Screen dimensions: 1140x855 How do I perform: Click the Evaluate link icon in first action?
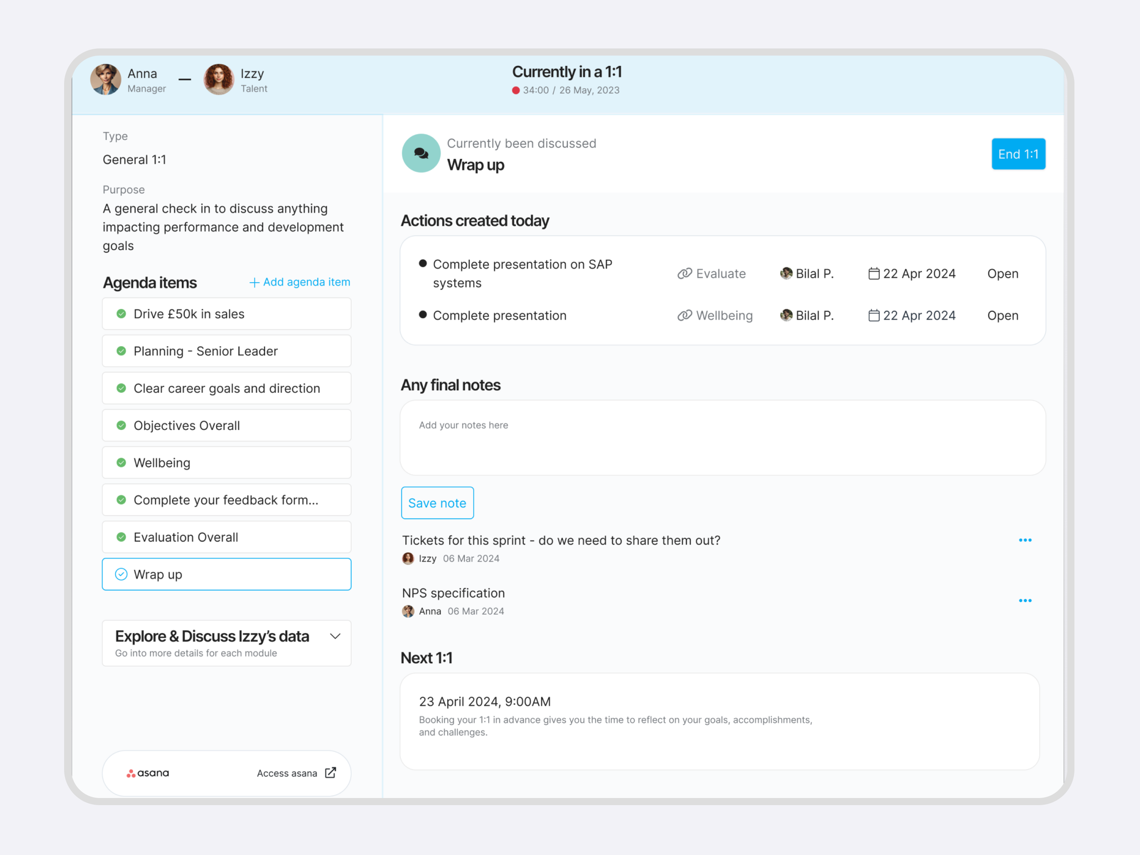tap(684, 274)
